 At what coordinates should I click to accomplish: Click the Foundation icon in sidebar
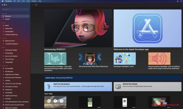3,93
